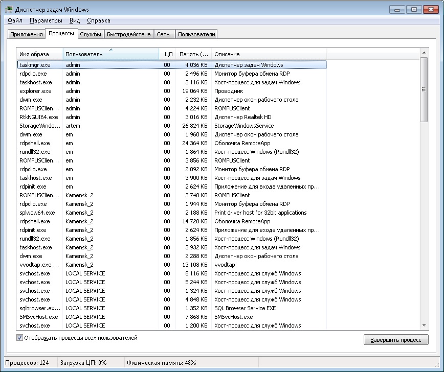Screen dimensions: 444x372
Task: Select the sqlbrowser.exe process row
Action: pyautogui.click(x=40, y=308)
